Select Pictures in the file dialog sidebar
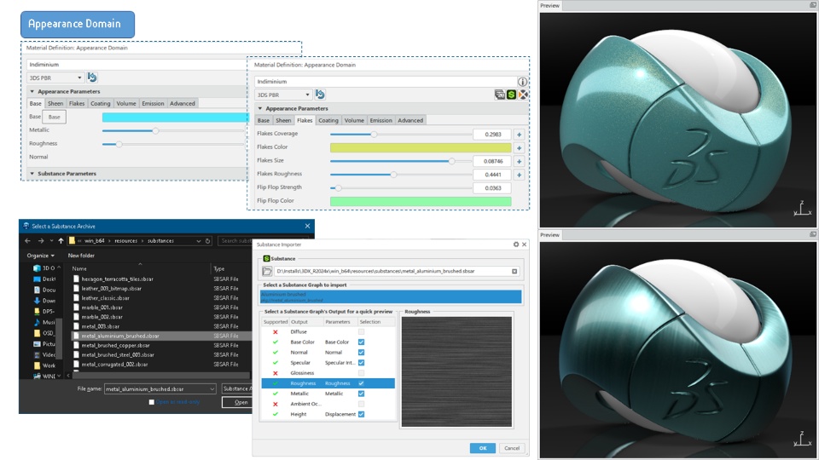 tap(44, 343)
